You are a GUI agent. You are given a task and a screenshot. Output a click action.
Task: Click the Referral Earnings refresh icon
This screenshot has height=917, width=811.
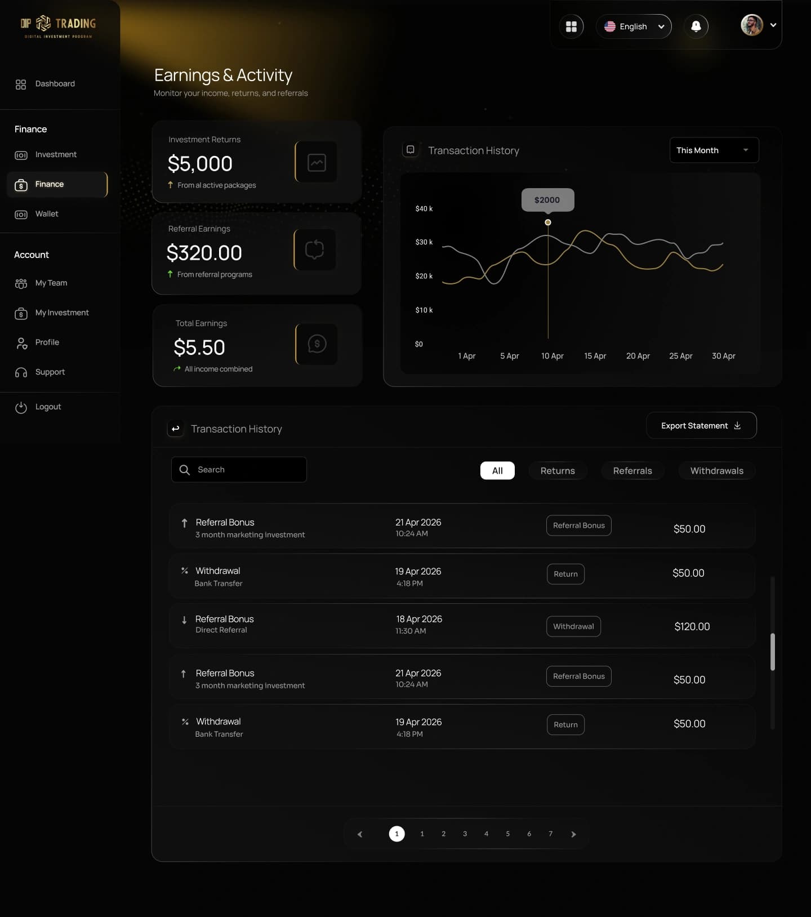point(315,250)
